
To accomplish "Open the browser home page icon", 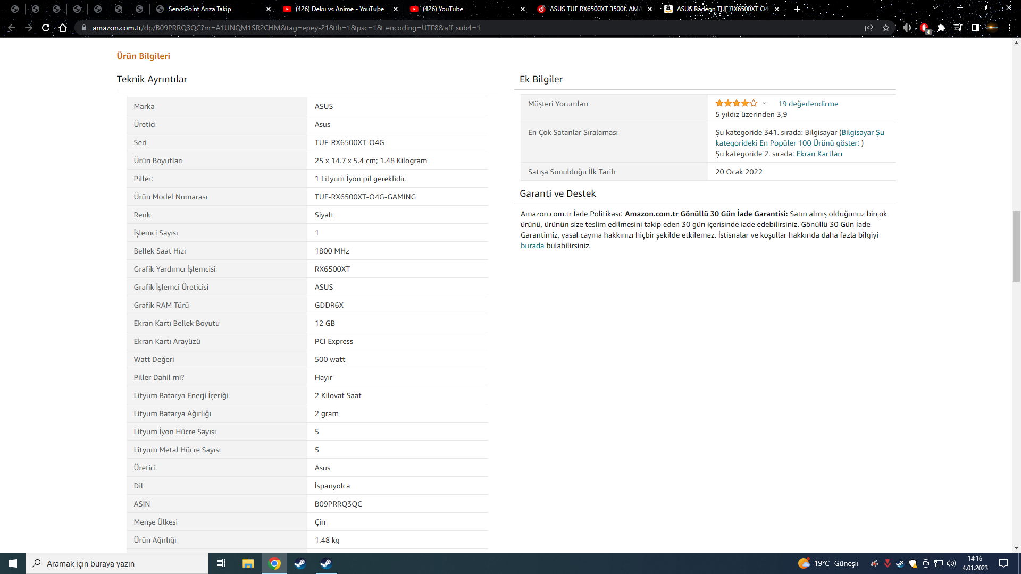I will coord(63,28).
